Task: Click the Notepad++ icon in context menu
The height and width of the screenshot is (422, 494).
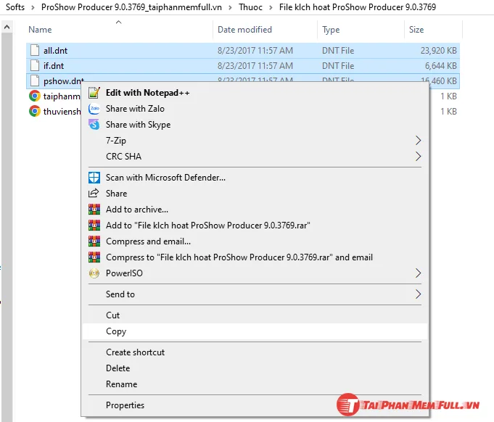Action: click(94, 93)
